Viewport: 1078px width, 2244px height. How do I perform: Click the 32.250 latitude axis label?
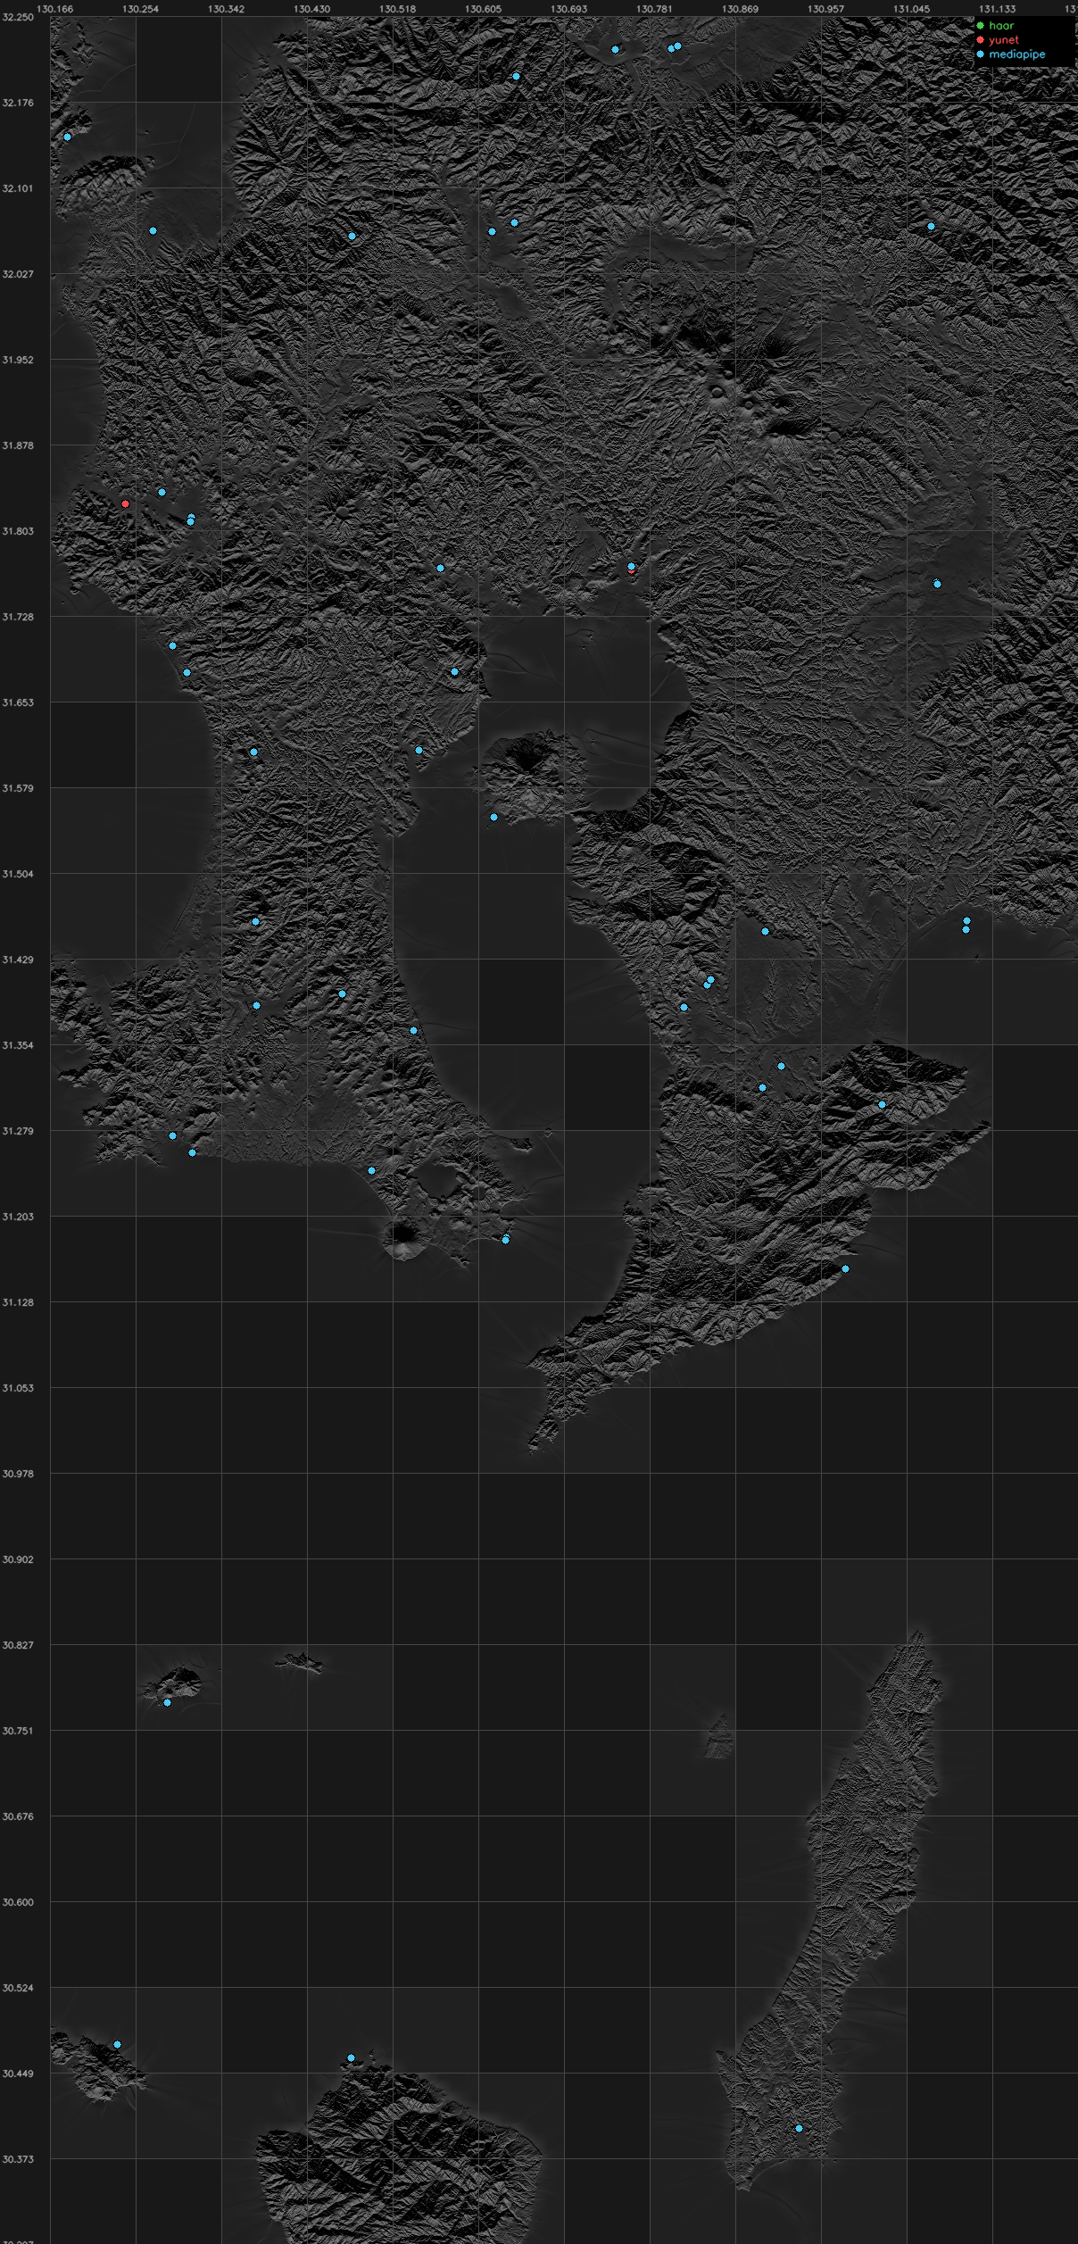(x=18, y=17)
